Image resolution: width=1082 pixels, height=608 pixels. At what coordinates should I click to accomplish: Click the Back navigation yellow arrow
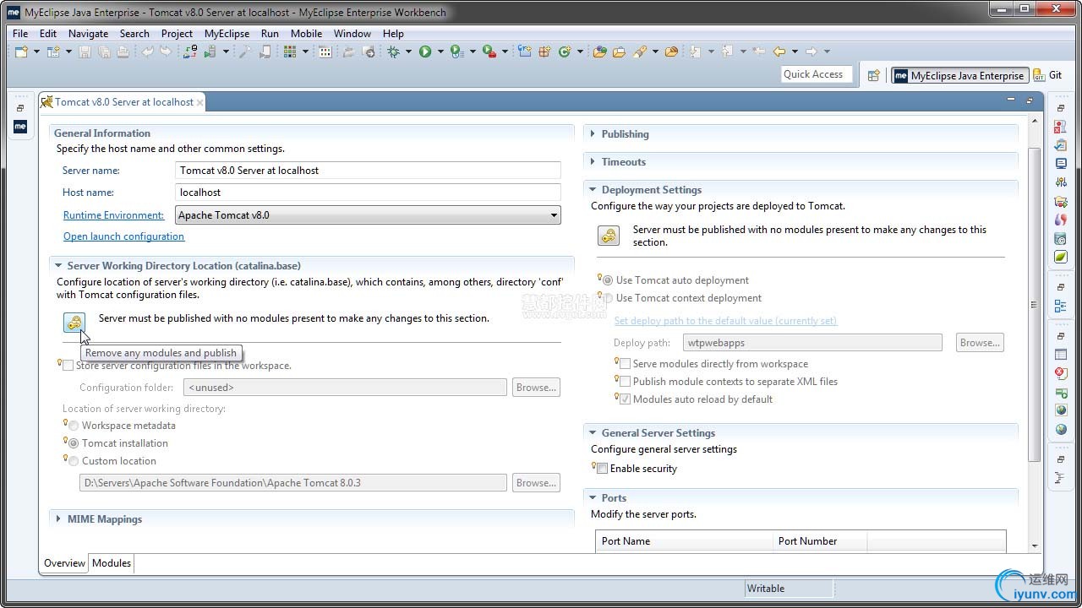[779, 52]
